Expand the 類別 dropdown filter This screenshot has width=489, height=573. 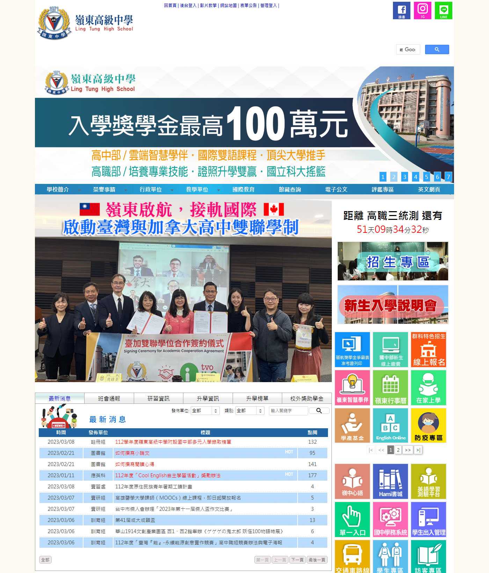pyautogui.click(x=250, y=411)
